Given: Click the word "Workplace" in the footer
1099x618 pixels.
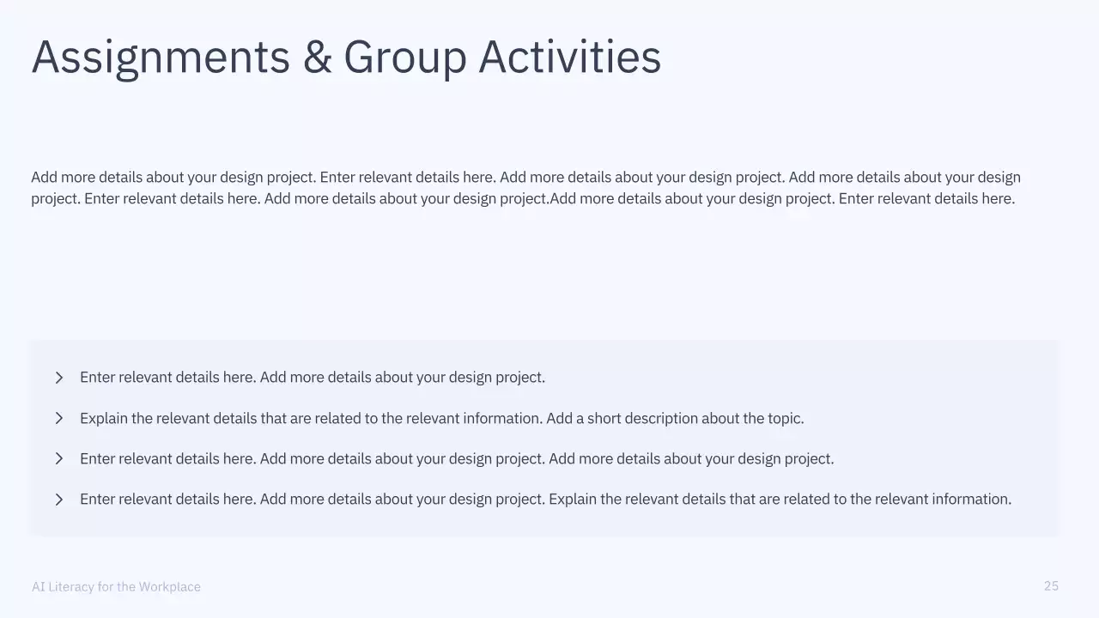Looking at the screenshot, I should pyautogui.click(x=170, y=587).
